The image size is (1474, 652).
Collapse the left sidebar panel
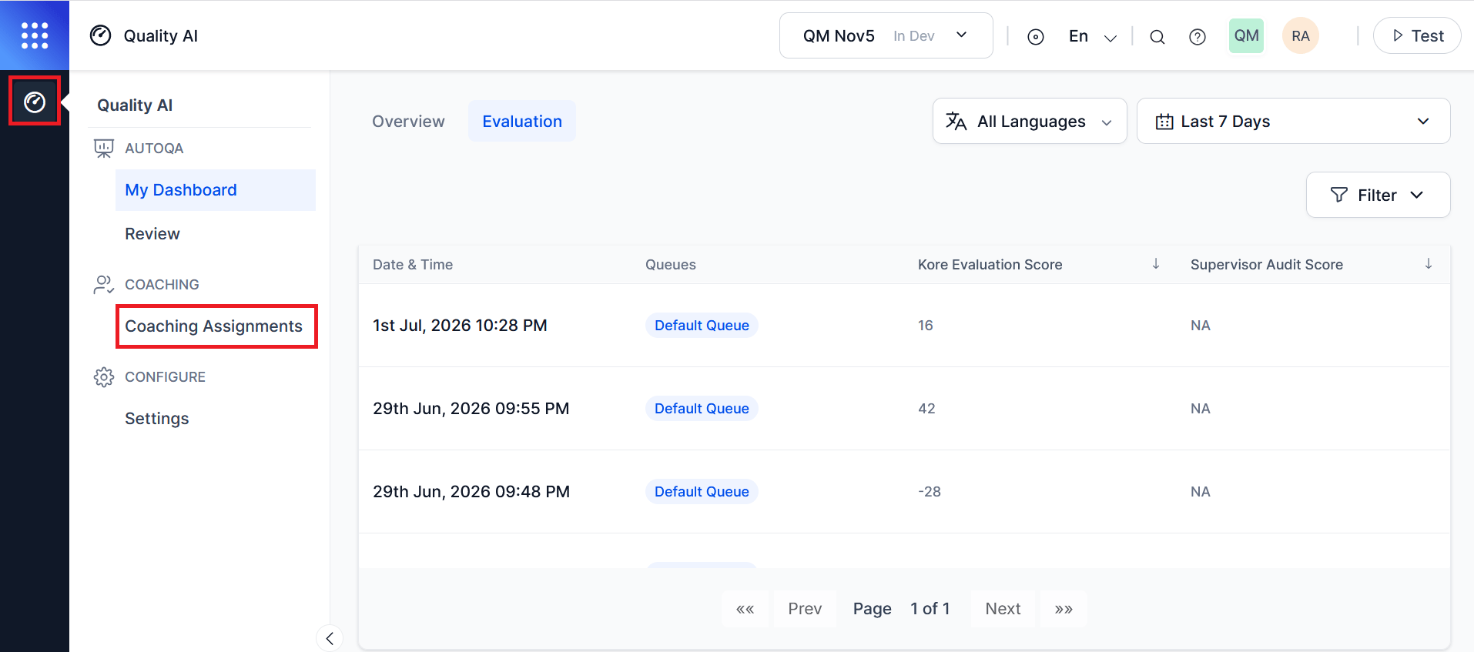coord(330,638)
